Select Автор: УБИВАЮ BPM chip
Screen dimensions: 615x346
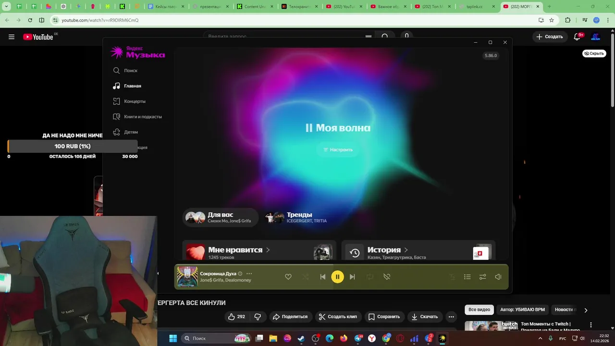[522, 310]
